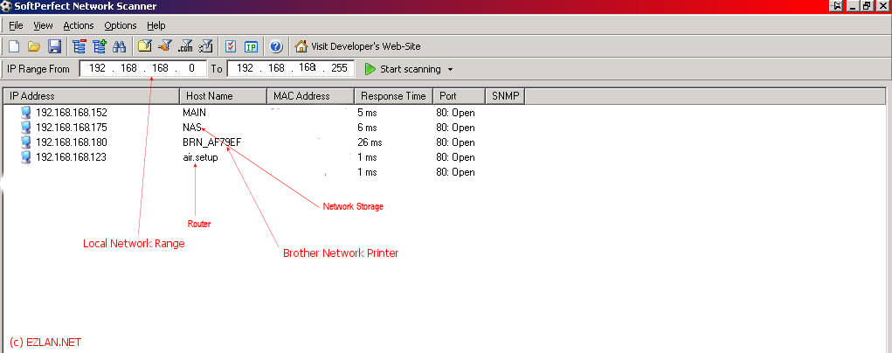Click computer icon beside 192.168.168.152

point(25,113)
